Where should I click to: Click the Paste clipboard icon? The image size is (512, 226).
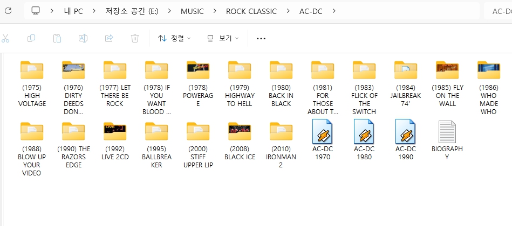pos(57,38)
